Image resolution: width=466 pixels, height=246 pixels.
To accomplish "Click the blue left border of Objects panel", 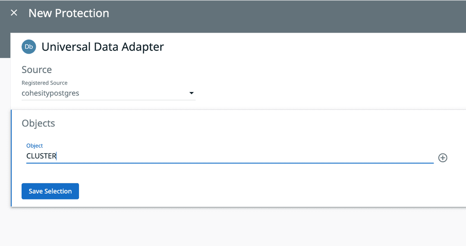I will click(11, 158).
